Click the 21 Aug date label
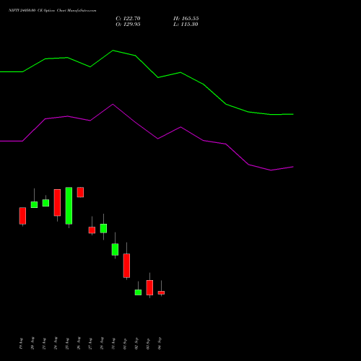This screenshot has width=361, height=361. [x=44, y=344]
